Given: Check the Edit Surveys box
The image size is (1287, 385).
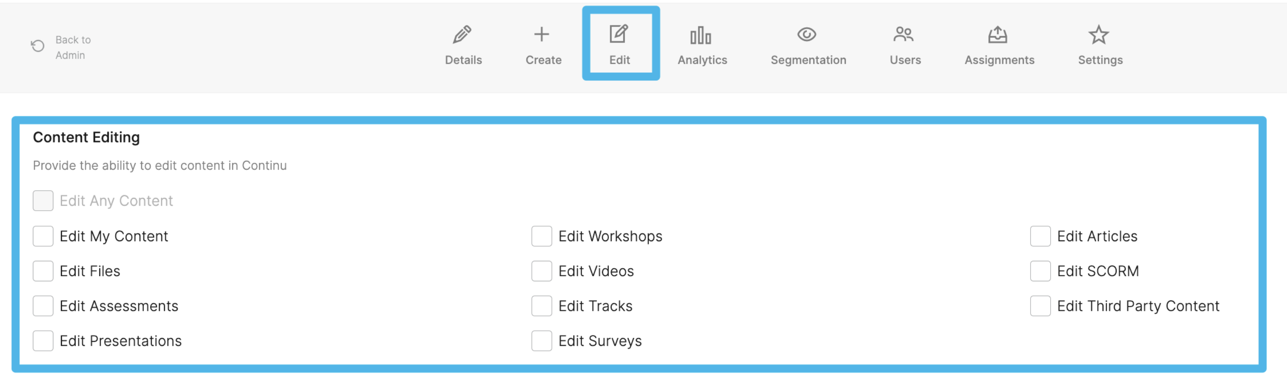Looking at the screenshot, I should 541,341.
